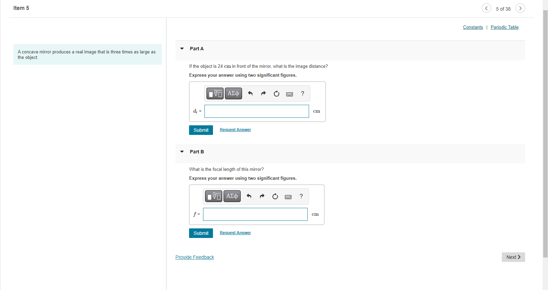Click the 'Item 5' heading
This screenshot has height=290, width=548.
[x=21, y=8]
